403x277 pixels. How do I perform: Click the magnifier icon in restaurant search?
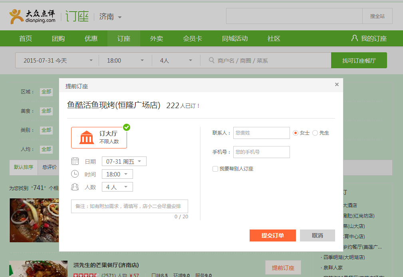pyautogui.click(x=212, y=60)
